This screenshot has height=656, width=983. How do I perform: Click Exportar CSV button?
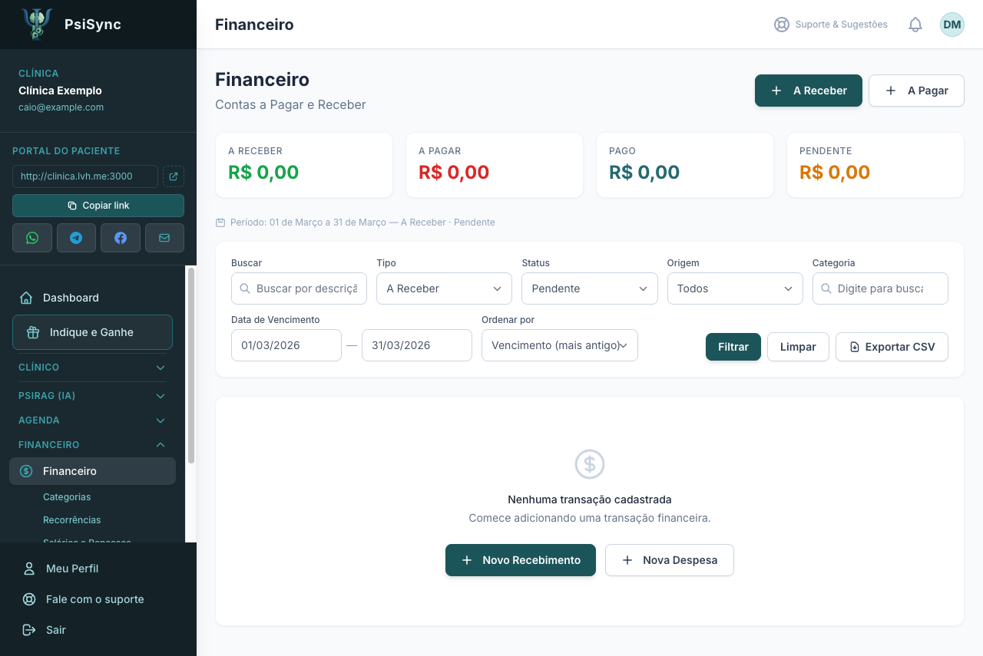coord(892,347)
